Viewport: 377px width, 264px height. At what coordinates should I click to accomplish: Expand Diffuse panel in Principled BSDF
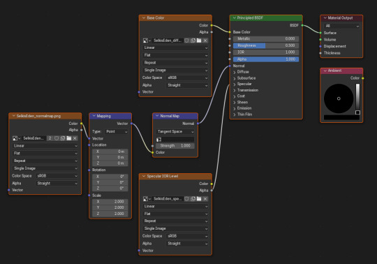click(x=235, y=72)
